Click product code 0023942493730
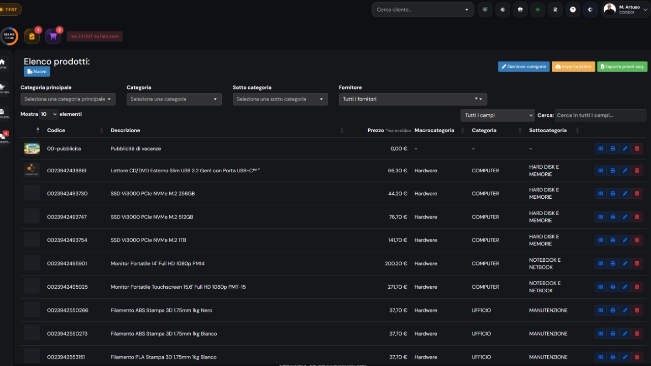651x366 pixels. (67, 194)
